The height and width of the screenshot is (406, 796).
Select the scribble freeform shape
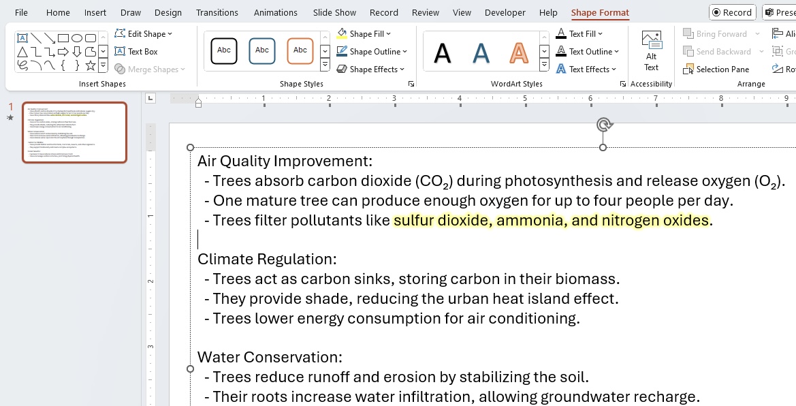[x=22, y=65]
